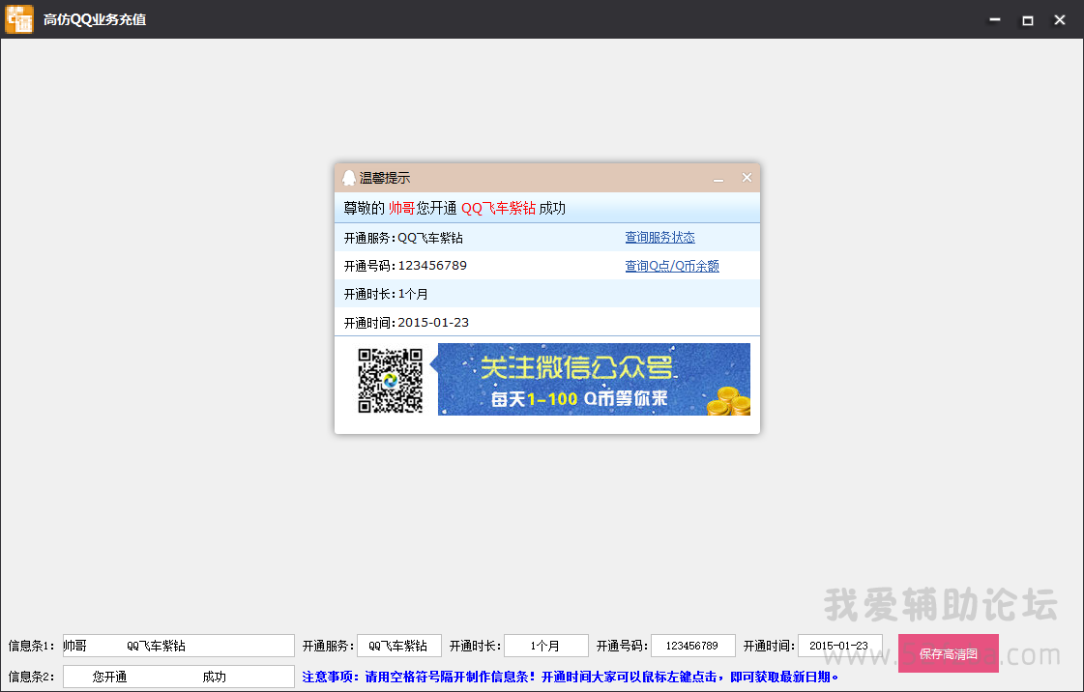Maximize the main application window
Viewport: 1084px width, 692px height.
(x=1028, y=20)
